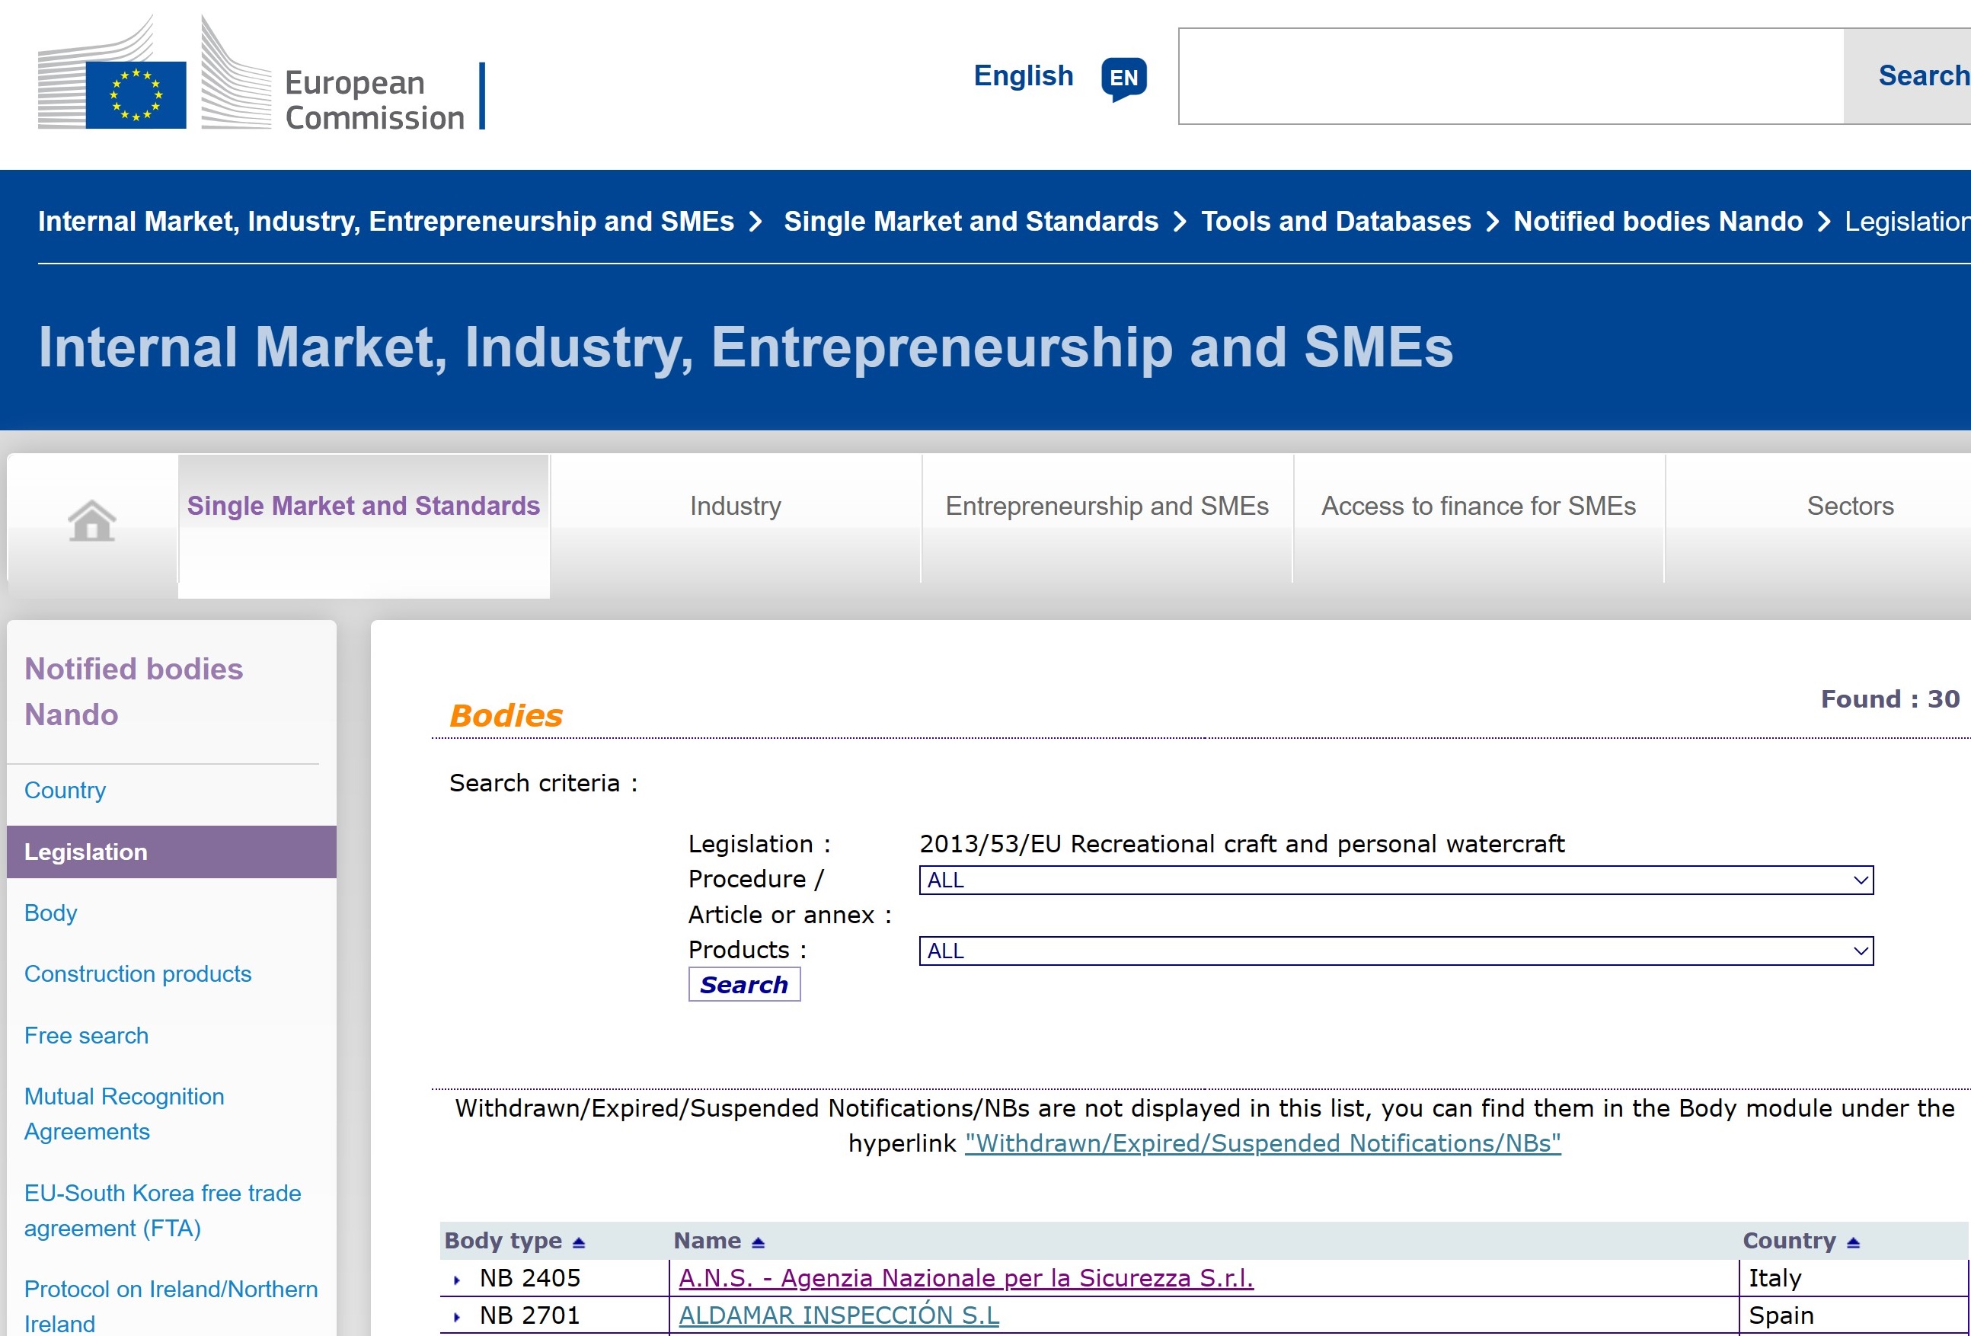
Task: Open Notified bodies Nando breadcrumb
Action: coord(1657,222)
